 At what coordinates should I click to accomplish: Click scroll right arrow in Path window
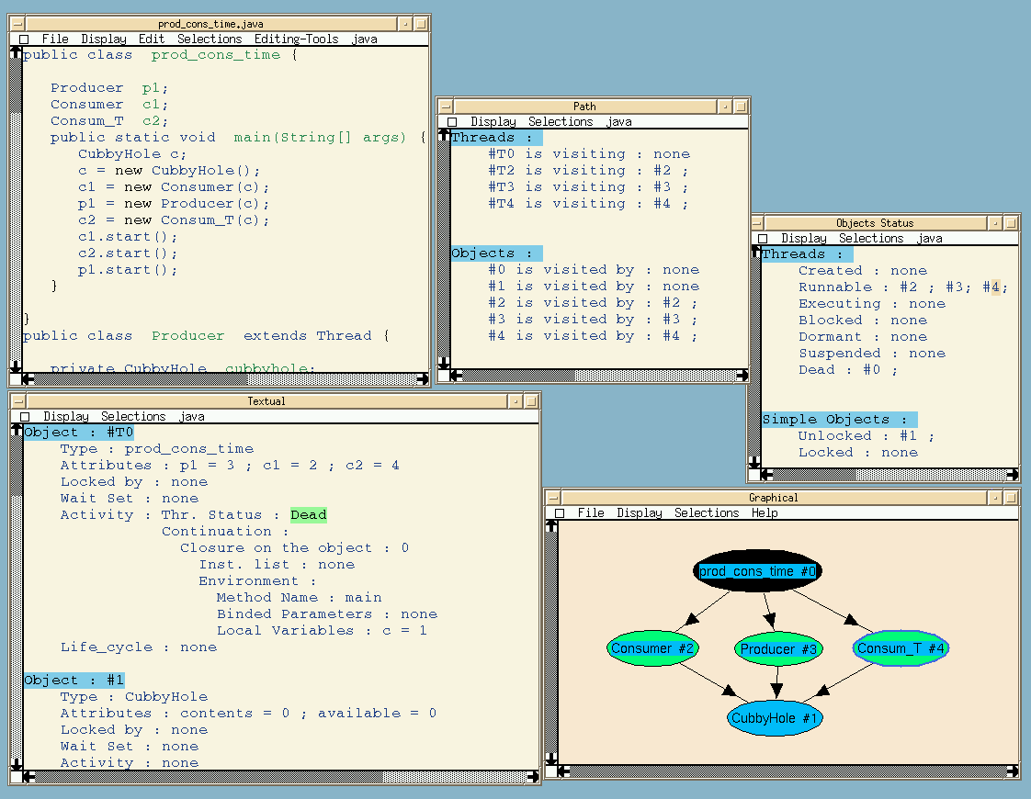point(742,376)
